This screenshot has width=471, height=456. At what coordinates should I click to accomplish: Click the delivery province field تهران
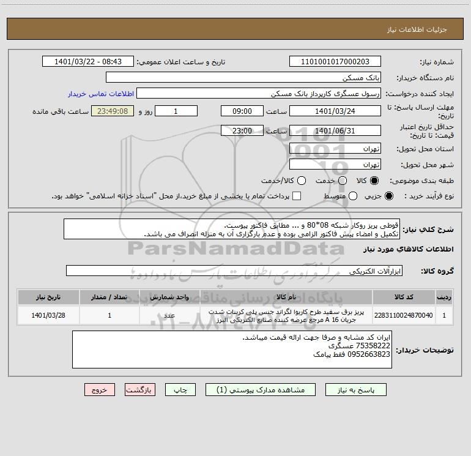[335, 148]
